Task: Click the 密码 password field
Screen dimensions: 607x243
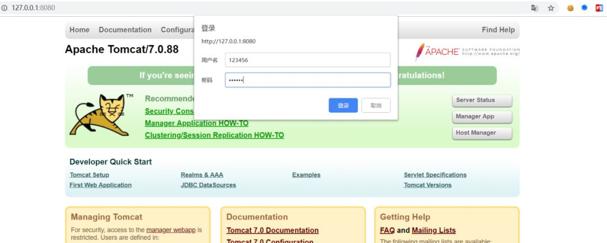Action: [308, 80]
